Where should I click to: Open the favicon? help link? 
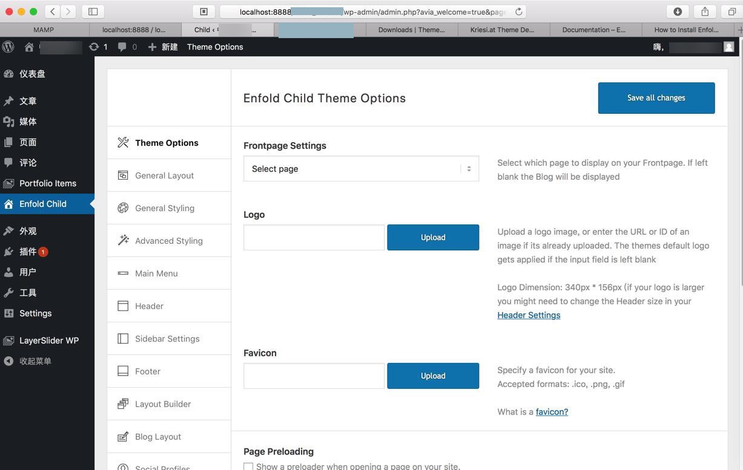click(x=552, y=412)
